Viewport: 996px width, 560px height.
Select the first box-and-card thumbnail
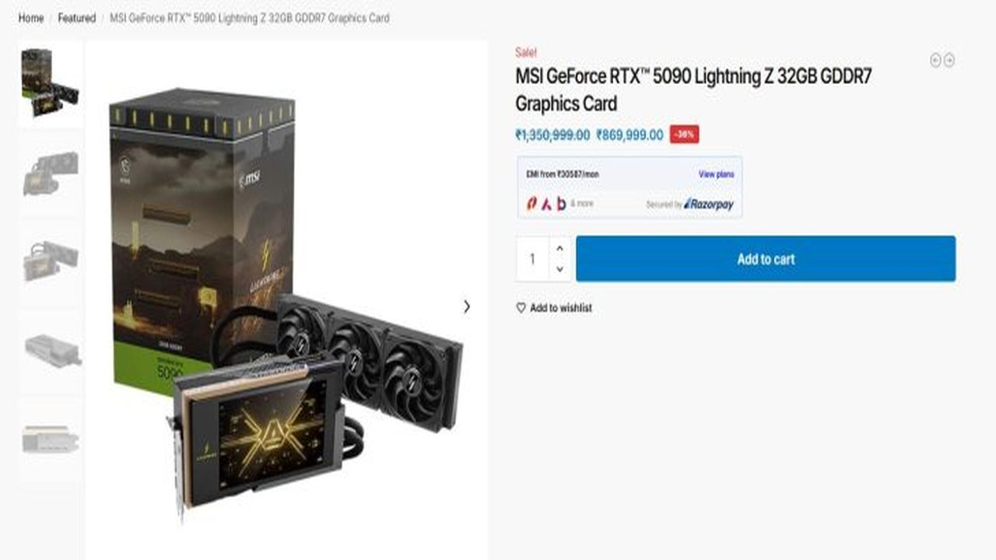(50, 83)
